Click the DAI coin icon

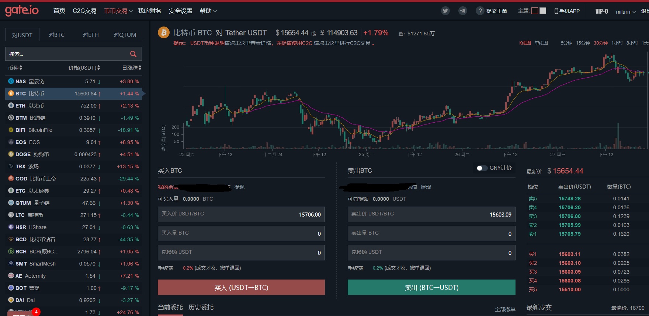point(11,300)
